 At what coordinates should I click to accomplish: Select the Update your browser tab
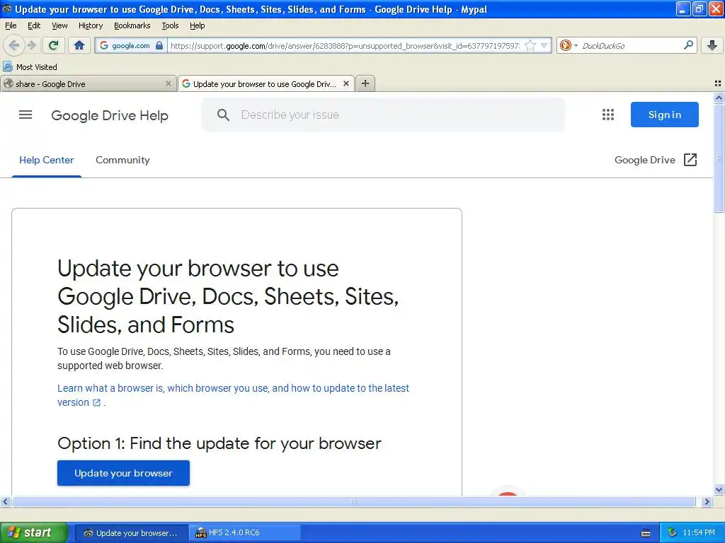[266, 83]
